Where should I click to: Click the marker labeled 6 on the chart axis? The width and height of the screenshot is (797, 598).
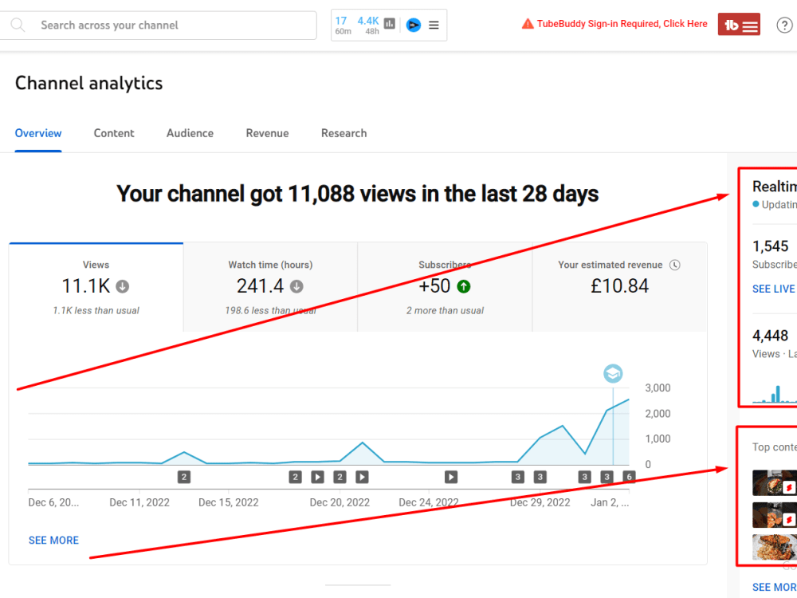pyautogui.click(x=629, y=476)
